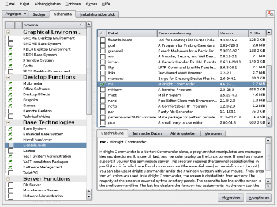The height and width of the screenshot is (207, 277).
Task: Toggle the XFCE Desktop Environment checkbox
Action: click(10, 71)
